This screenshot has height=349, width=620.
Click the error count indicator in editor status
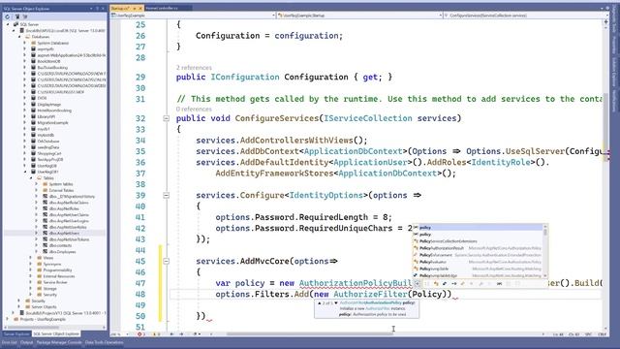coord(141,334)
